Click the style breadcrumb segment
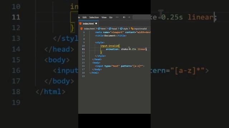This screenshot has width=229, height=128. pyautogui.click(x=125, y=29)
